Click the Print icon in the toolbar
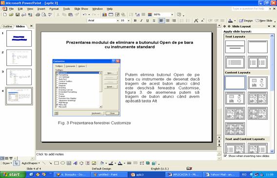The image size is (277, 178). click(38, 15)
